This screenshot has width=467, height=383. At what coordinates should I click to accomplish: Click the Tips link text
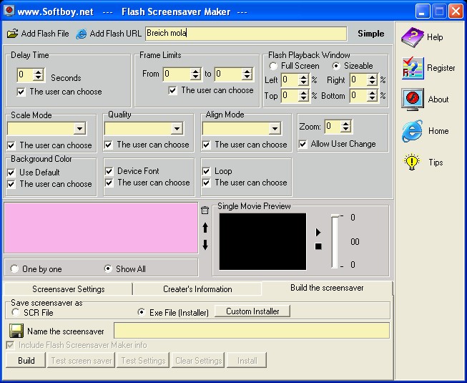tap(436, 163)
